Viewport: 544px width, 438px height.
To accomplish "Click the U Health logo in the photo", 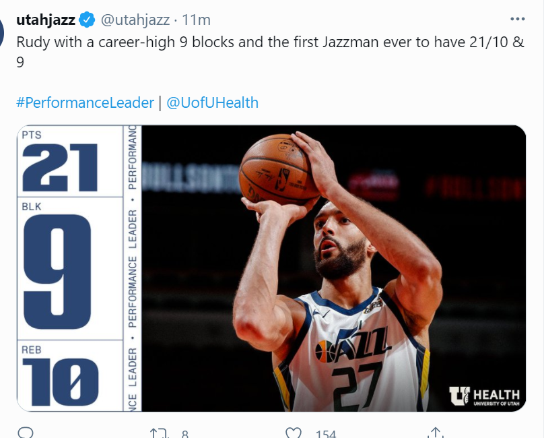I will click(484, 396).
